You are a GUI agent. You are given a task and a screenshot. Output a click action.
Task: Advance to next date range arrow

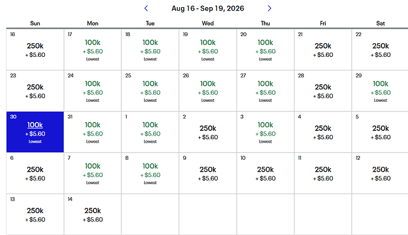269,8
